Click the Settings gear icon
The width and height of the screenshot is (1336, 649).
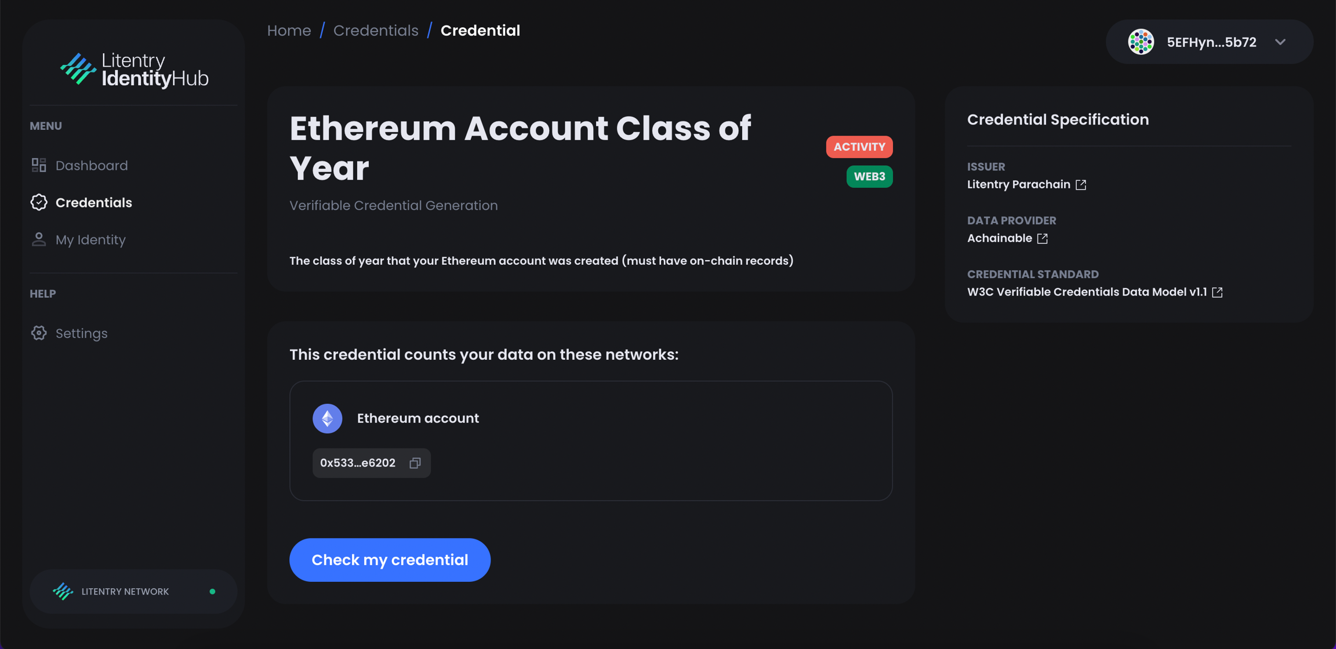(39, 333)
